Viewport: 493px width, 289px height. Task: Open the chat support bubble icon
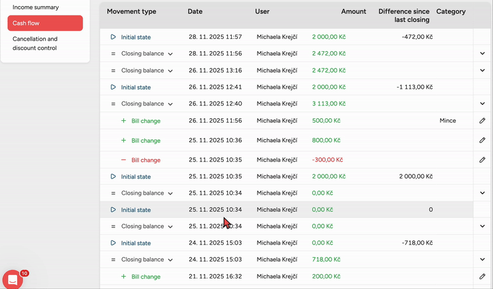pyautogui.click(x=13, y=280)
